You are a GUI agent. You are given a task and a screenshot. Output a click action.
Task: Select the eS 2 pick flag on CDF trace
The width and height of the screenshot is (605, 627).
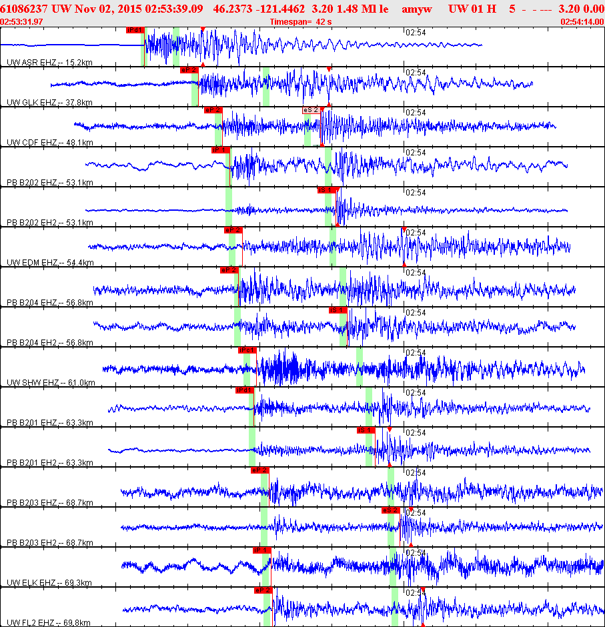pyautogui.click(x=311, y=110)
